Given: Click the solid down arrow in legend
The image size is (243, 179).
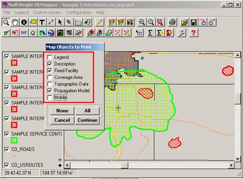Looking at the screenshot, I should [60, 165].
